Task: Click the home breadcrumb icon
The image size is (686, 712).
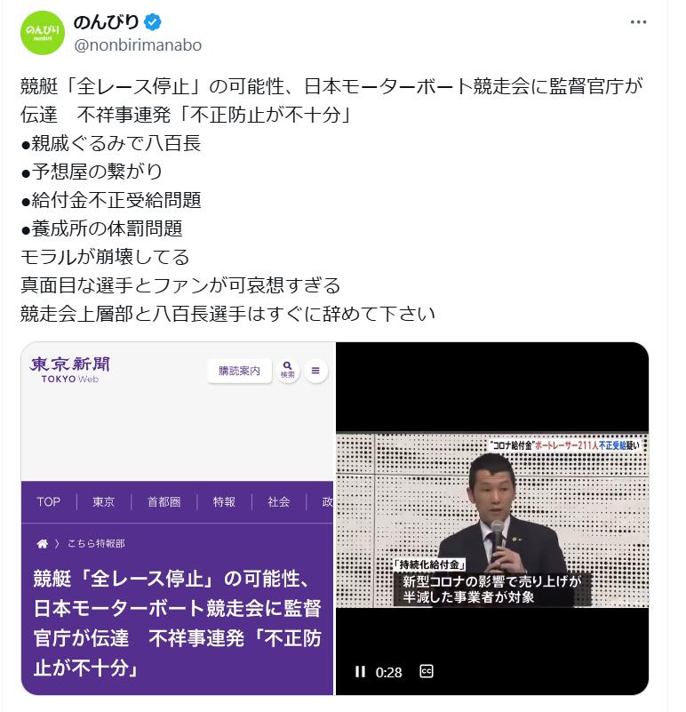Action: (x=43, y=543)
